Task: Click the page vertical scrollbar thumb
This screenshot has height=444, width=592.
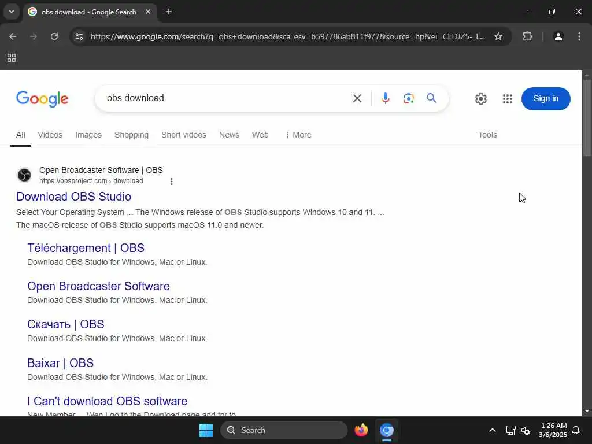Action: click(x=587, y=117)
